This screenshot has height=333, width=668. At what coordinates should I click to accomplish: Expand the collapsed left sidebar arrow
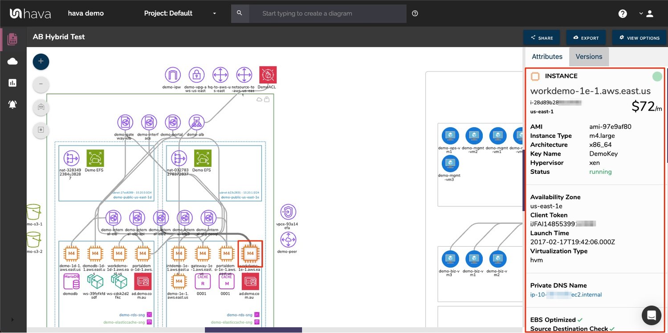[x=12, y=319]
